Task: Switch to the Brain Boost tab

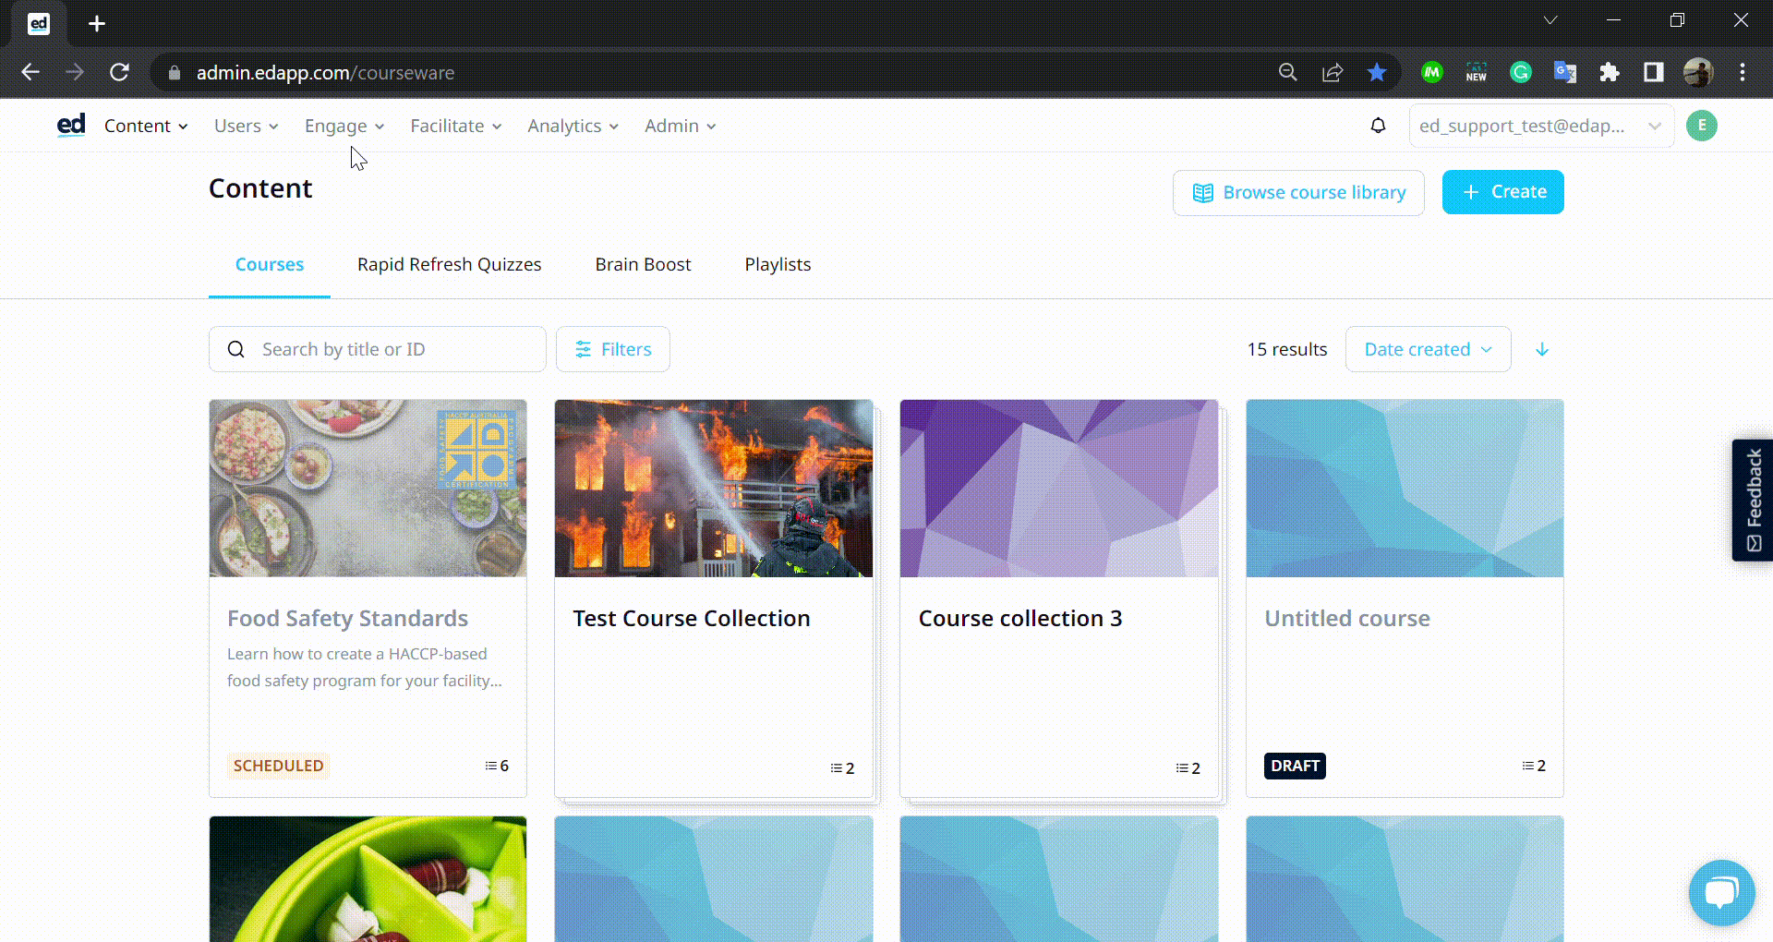Action: pyautogui.click(x=643, y=264)
